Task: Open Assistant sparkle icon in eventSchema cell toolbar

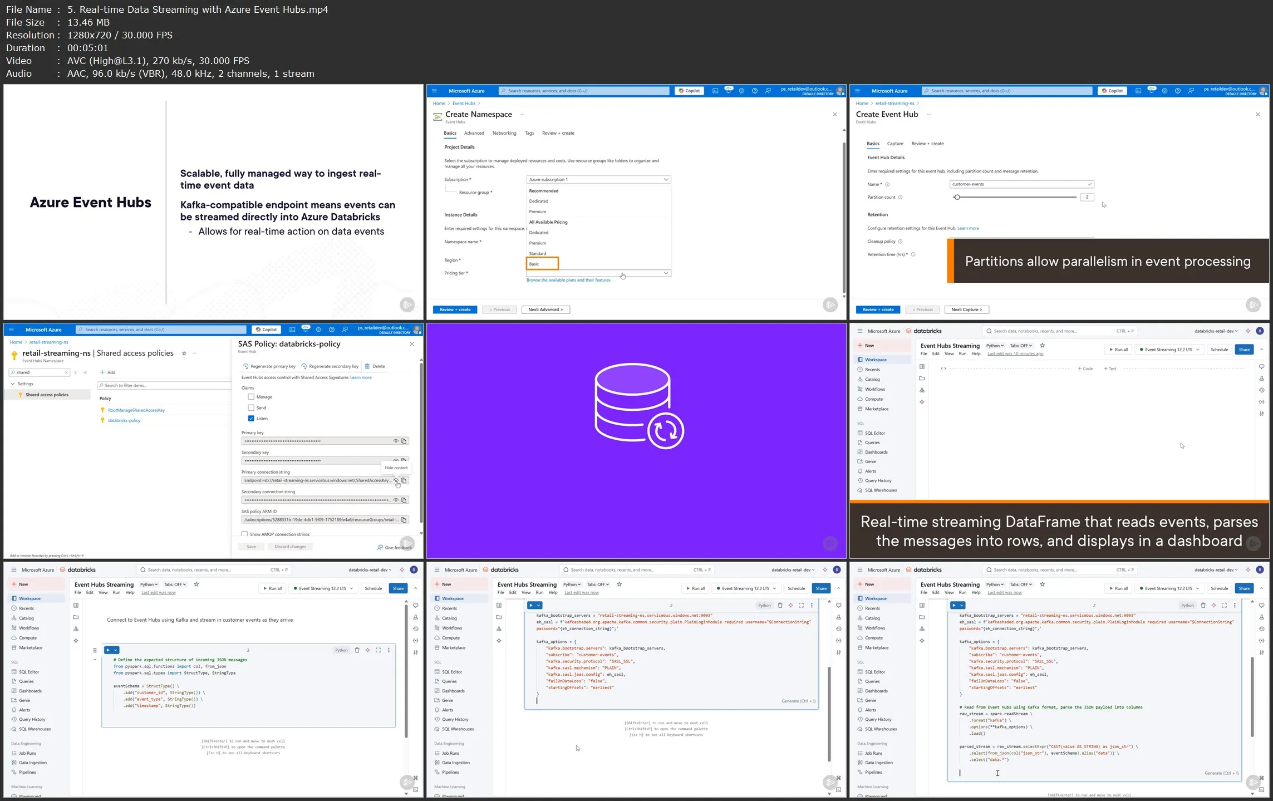Action: point(367,650)
